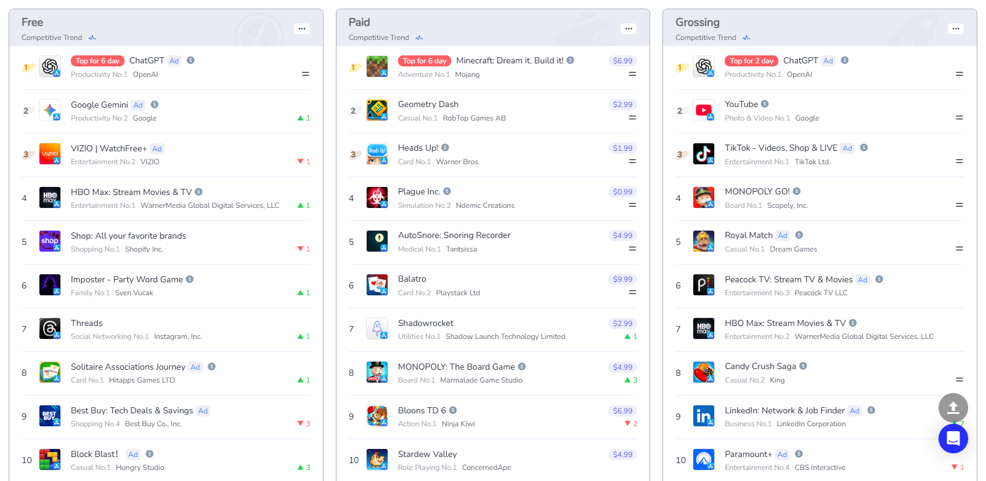Open the Paramount+ app icon
The image size is (986, 481).
704,459
